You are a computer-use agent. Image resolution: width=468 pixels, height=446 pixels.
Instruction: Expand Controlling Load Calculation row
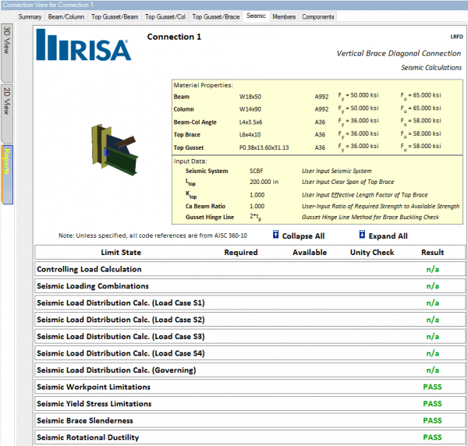click(89, 269)
